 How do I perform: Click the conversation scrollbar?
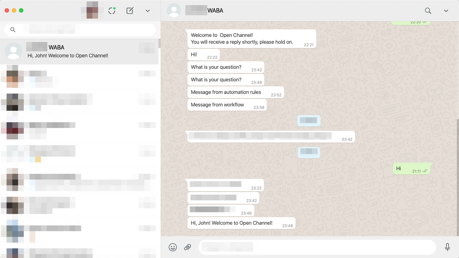click(457, 177)
